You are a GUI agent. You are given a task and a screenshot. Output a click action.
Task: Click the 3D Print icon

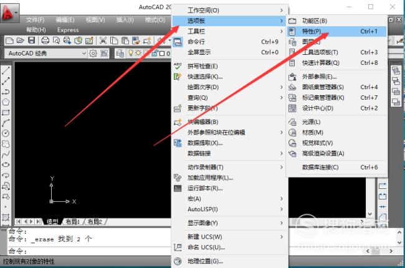(x=78, y=41)
